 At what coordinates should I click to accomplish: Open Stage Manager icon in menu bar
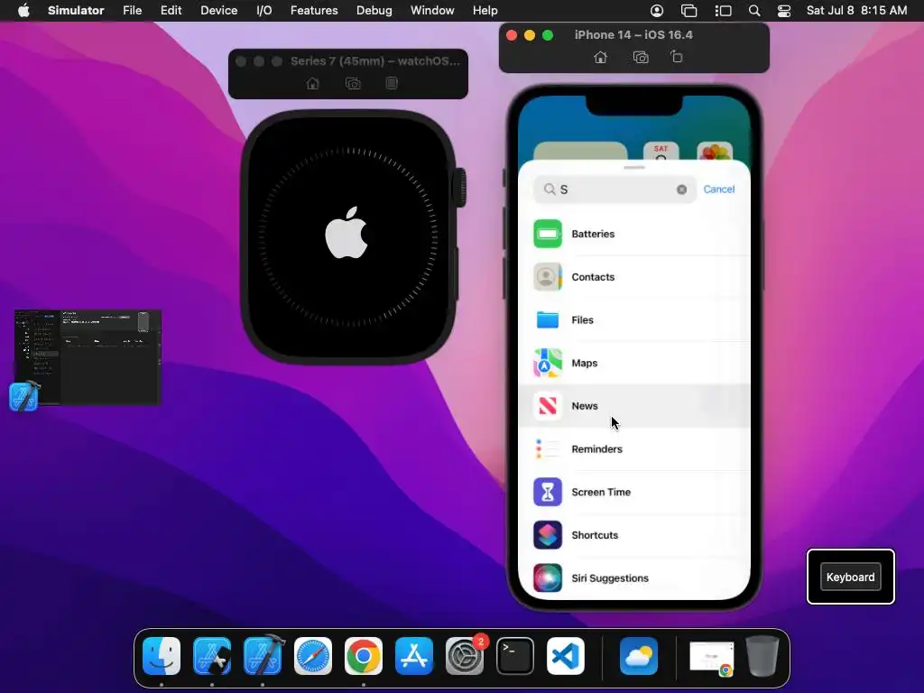click(x=723, y=11)
